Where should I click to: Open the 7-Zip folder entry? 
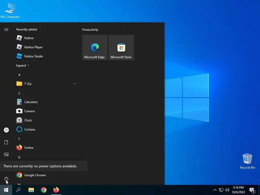pyautogui.click(x=46, y=84)
